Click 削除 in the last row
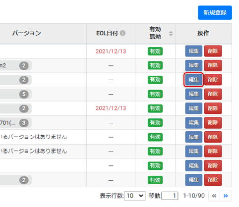This screenshot has width=239, height=207. (213, 180)
